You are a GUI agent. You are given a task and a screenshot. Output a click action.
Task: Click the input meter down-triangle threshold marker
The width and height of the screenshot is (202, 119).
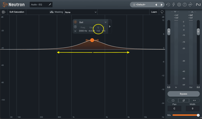175,12
